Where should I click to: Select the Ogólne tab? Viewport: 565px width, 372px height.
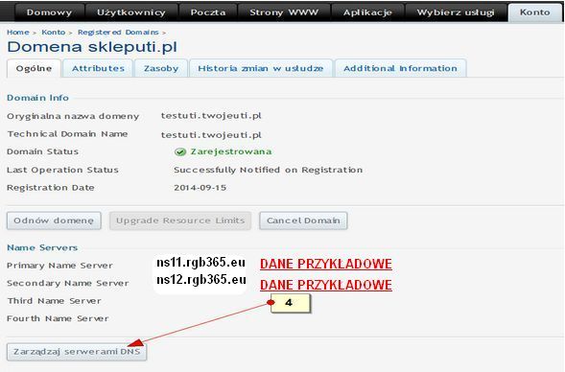[x=34, y=68]
